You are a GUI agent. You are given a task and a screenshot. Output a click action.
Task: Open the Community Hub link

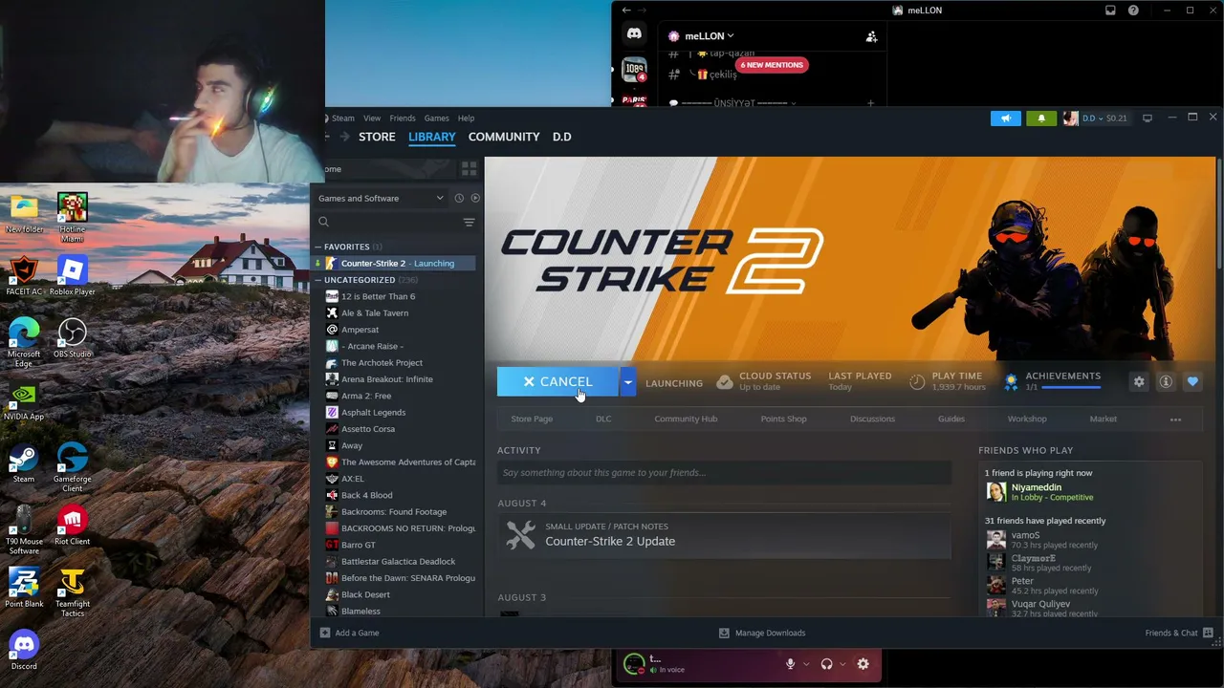pos(686,419)
